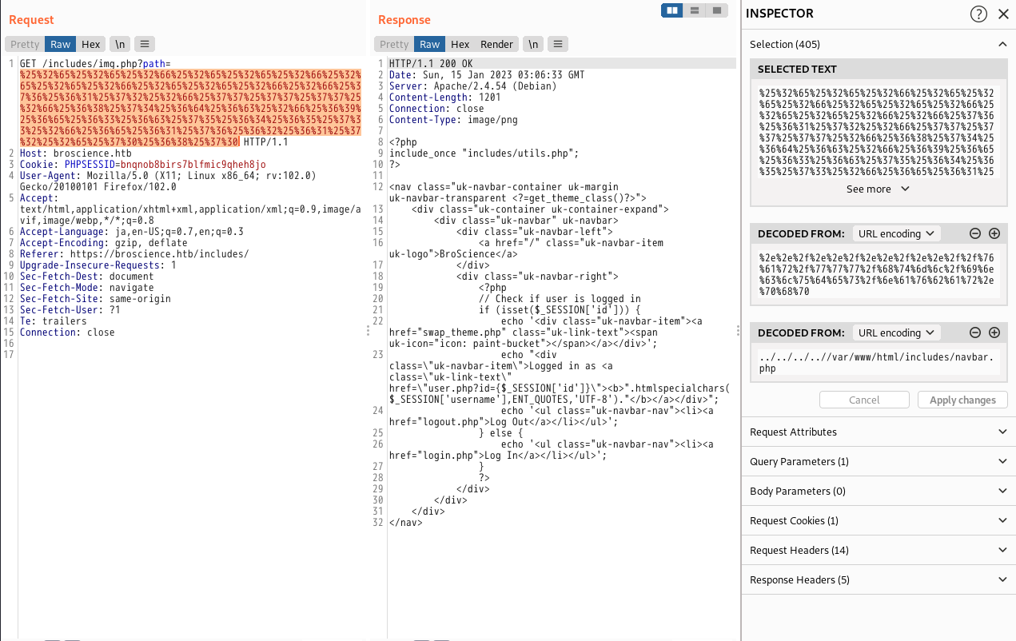The height and width of the screenshot is (641, 1016).
Task: Click HTTP/1.1 200 OK status line
Action: (x=431, y=63)
